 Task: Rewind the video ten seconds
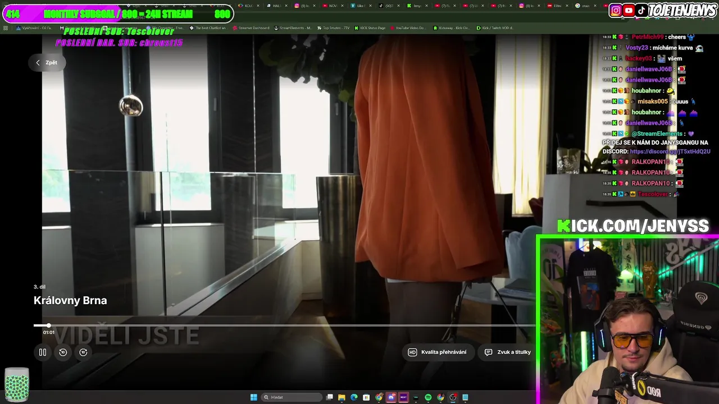(x=63, y=352)
